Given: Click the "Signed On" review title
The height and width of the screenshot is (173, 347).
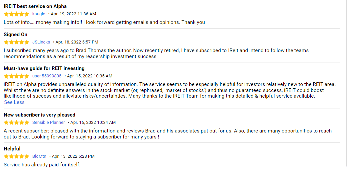Looking at the screenshot, I should tap(15, 35).
